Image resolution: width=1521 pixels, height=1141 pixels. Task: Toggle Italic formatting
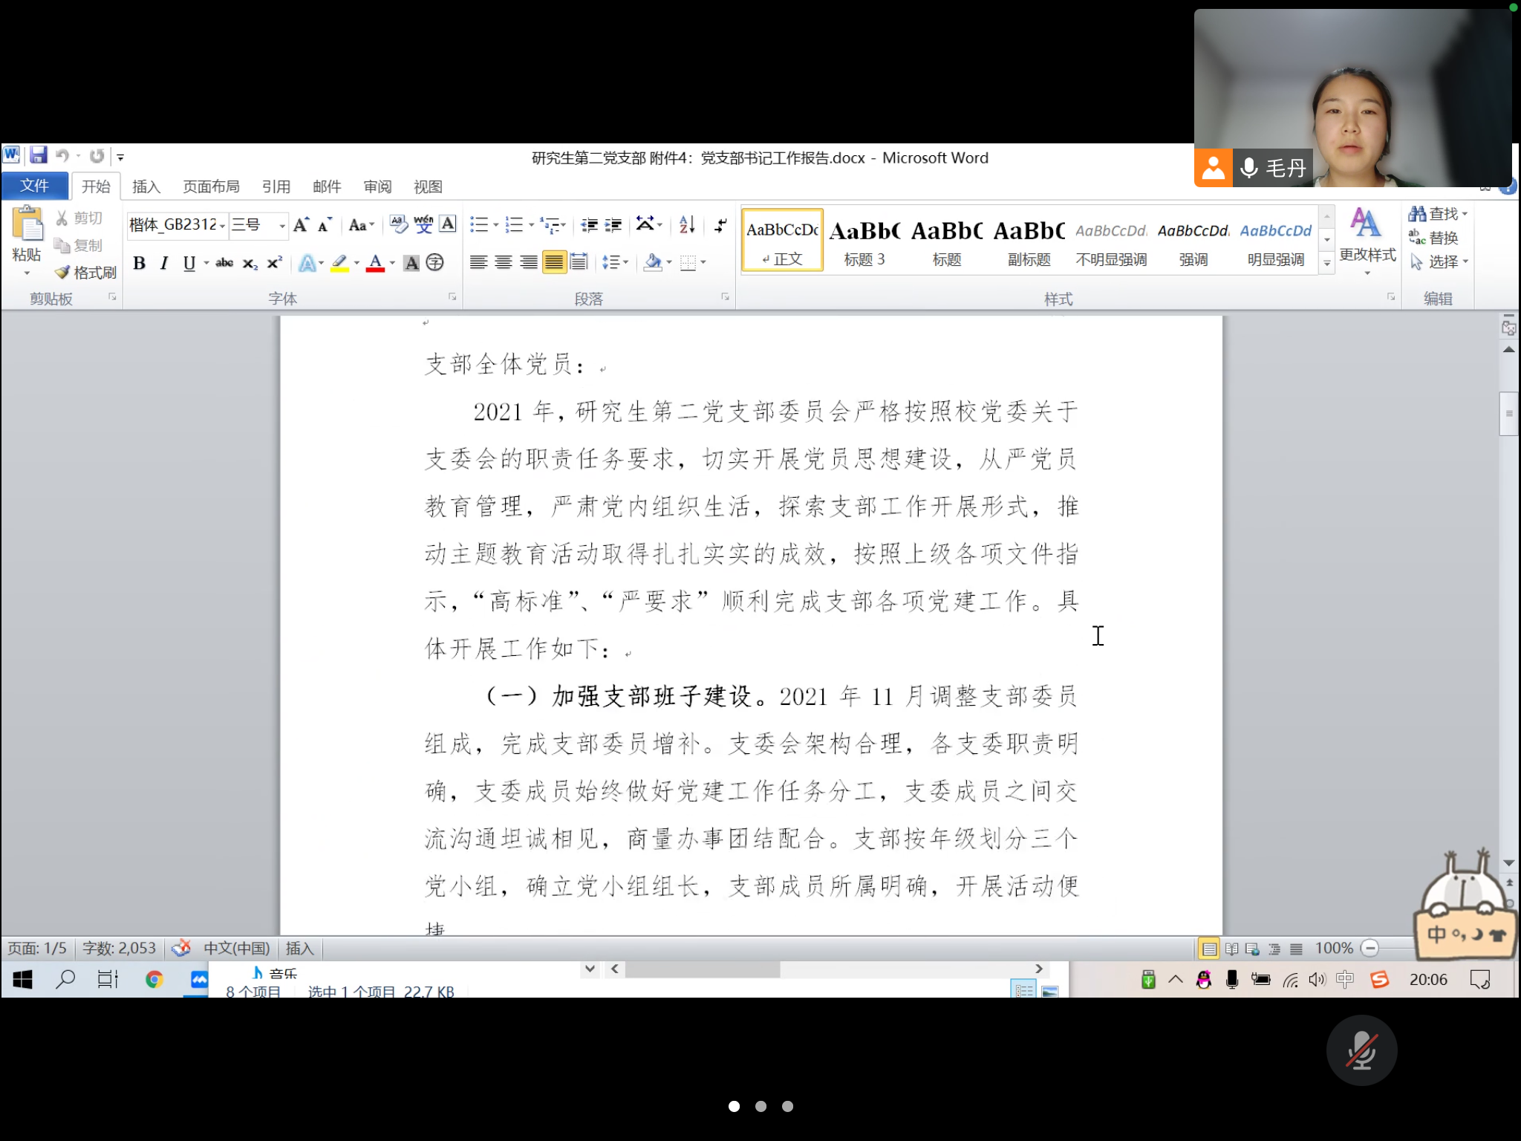pyautogui.click(x=164, y=263)
